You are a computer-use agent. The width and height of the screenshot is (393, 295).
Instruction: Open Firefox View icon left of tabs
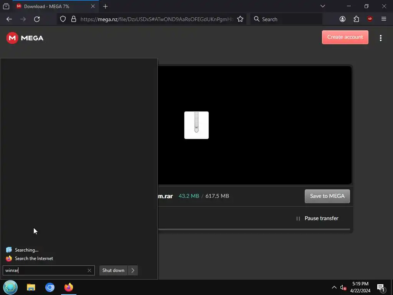(x=6, y=6)
